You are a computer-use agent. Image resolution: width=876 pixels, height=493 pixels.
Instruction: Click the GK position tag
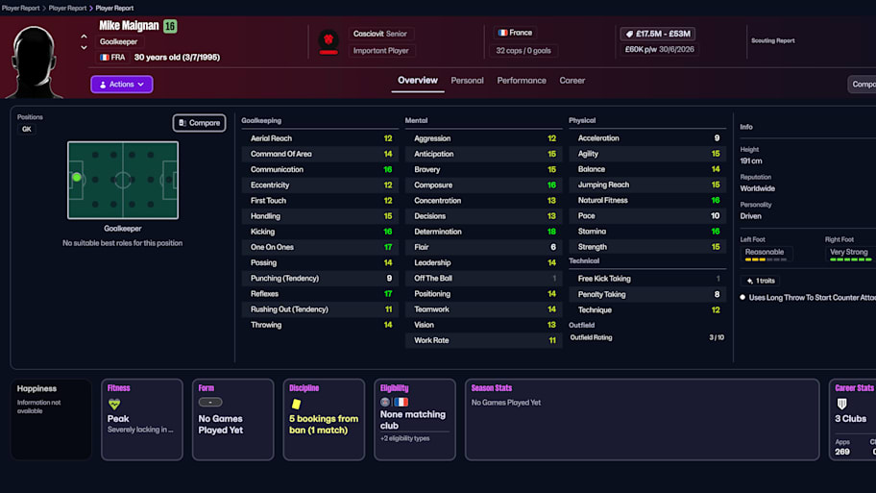(26, 129)
